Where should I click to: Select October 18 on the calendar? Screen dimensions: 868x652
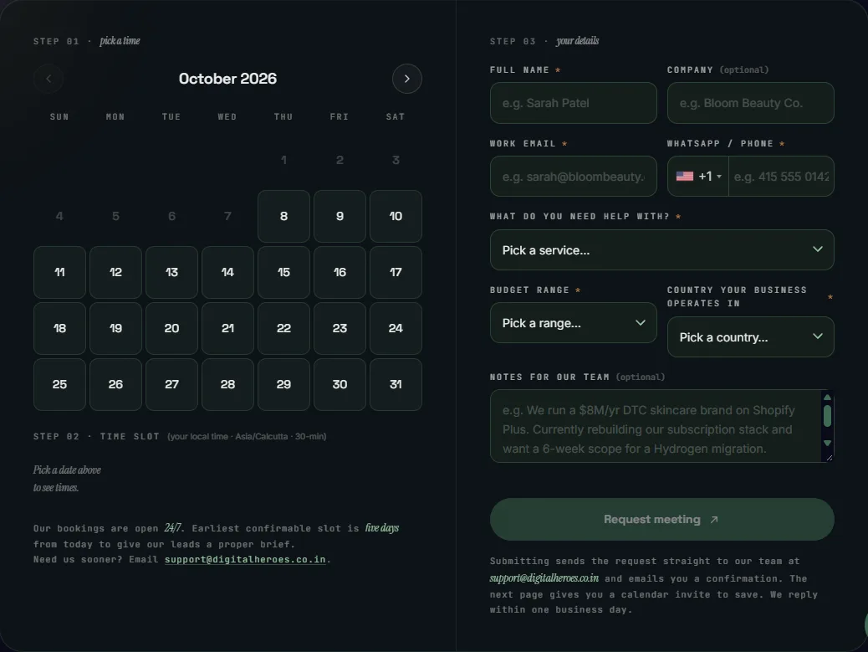pyautogui.click(x=59, y=328)
